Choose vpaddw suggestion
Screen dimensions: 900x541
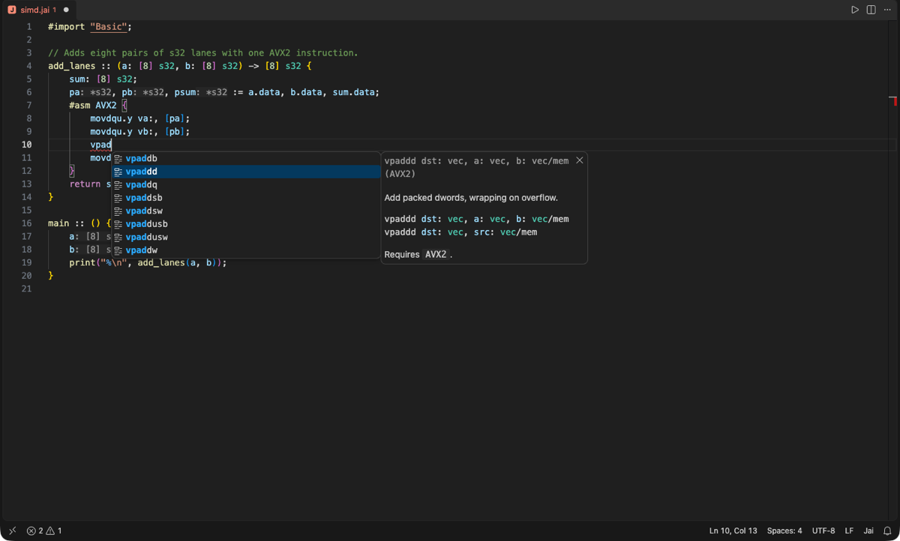pyautogui.click(x=247, y=250)
